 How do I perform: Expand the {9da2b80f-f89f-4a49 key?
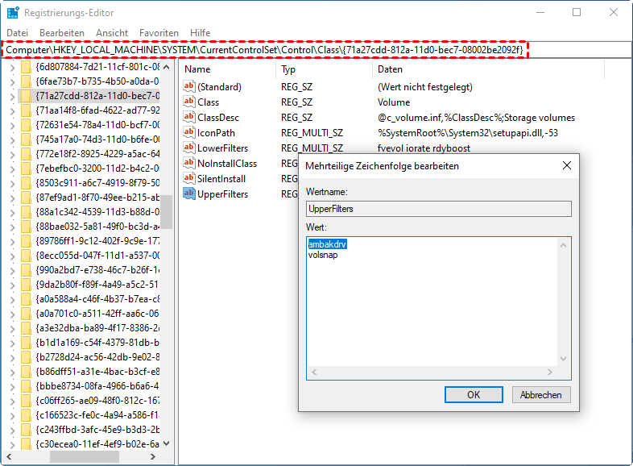12,285
